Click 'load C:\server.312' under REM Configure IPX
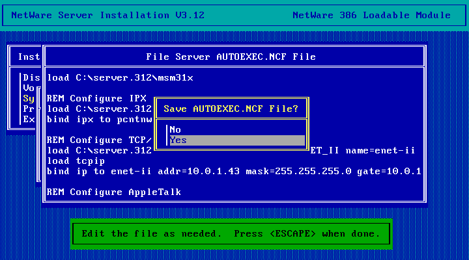 [100, 109]
